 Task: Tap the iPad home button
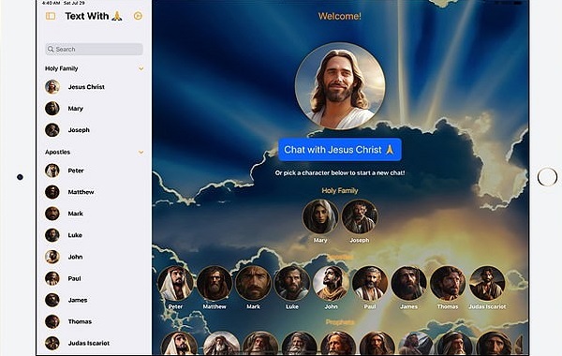[547, 177]
